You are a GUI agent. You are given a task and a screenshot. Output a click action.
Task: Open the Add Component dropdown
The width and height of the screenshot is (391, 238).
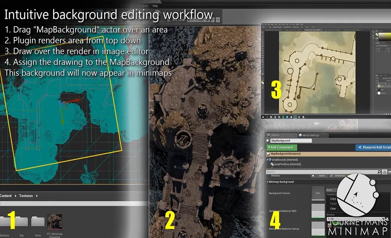282,147
